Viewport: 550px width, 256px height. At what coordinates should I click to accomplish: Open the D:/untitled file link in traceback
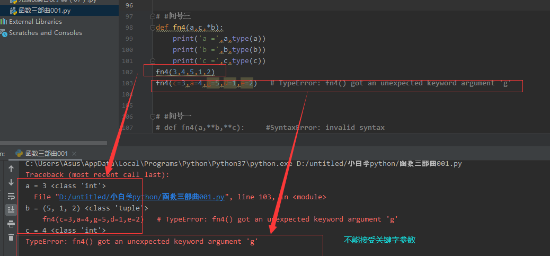click(141, 197)
